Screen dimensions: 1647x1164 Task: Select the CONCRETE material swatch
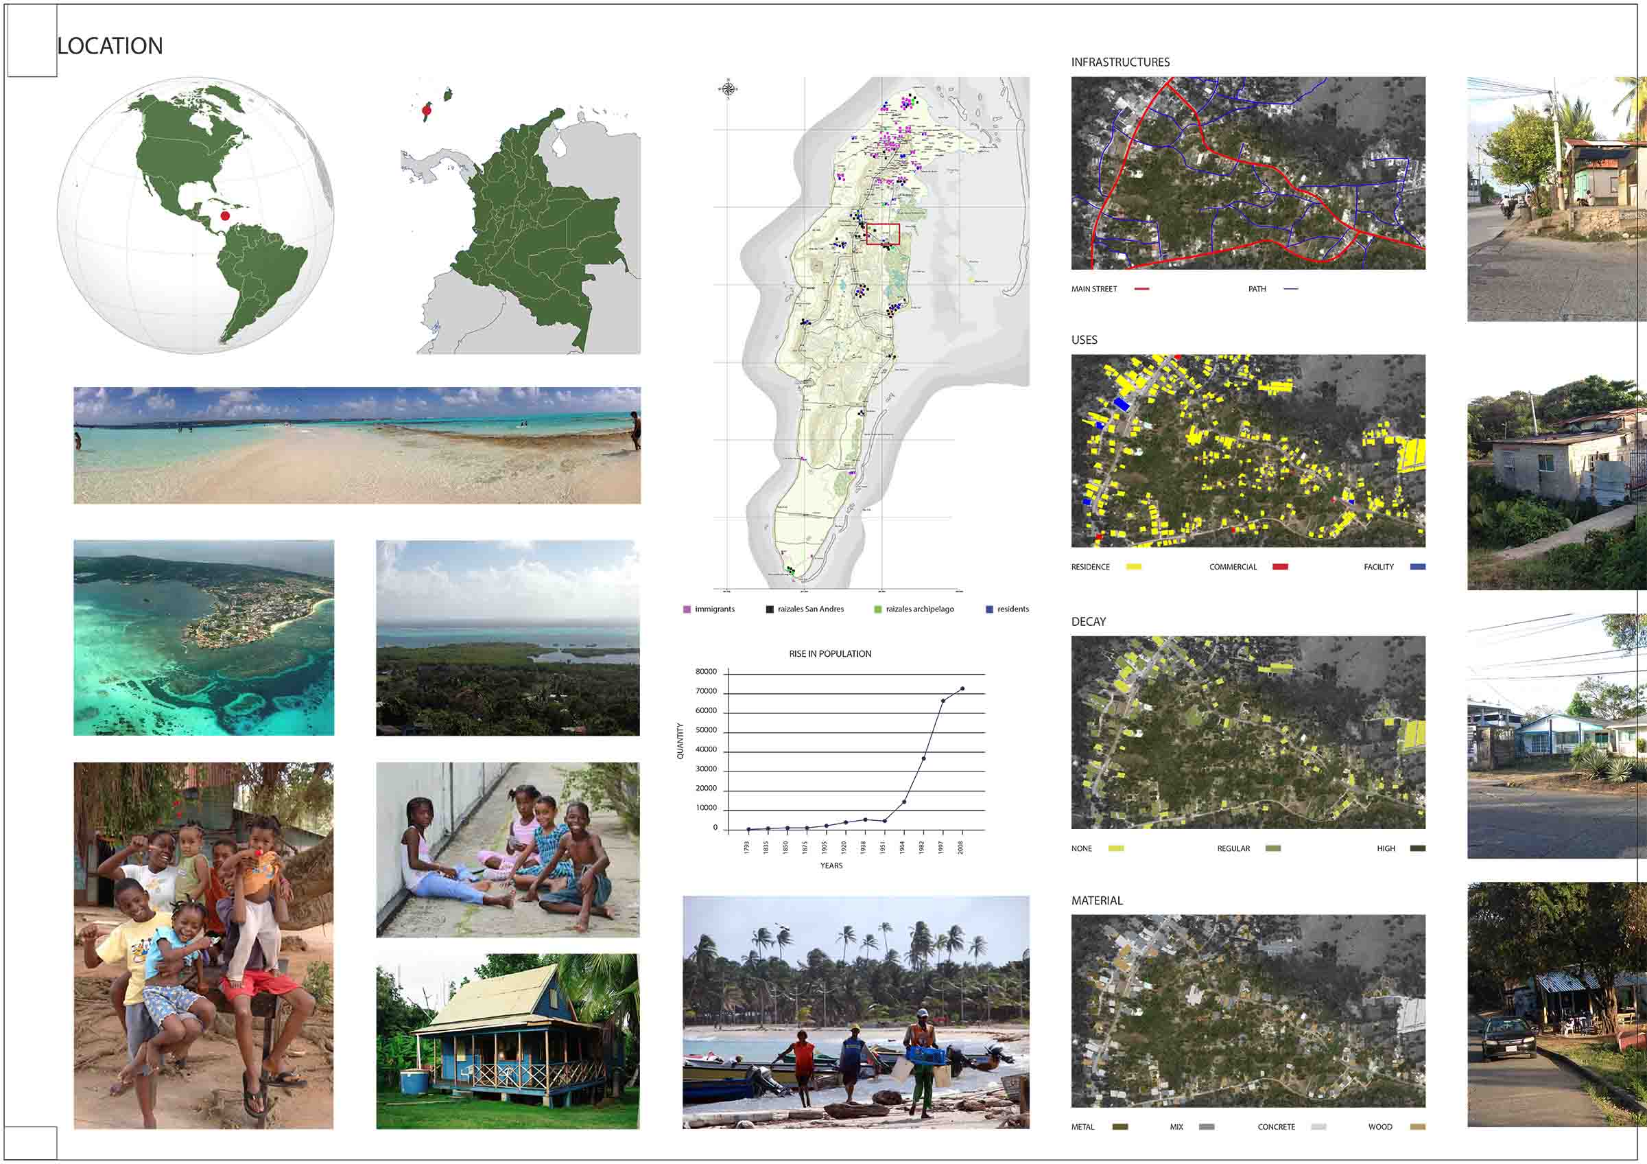[1318, 1127]
